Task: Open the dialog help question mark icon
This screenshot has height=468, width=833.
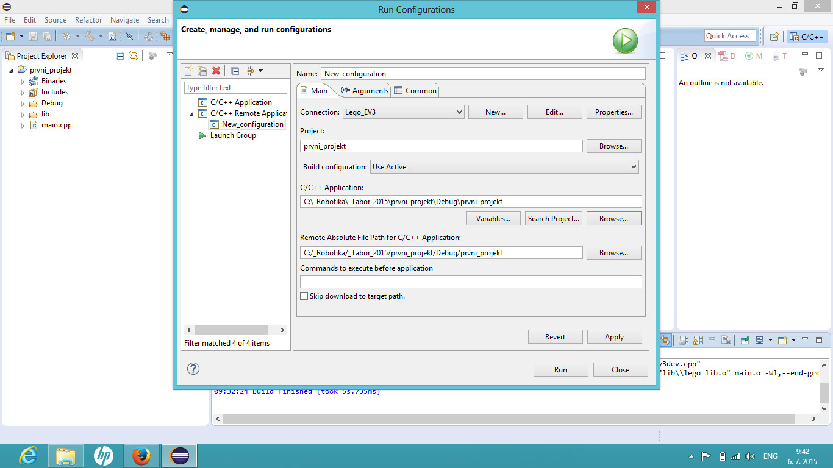Action: pyautogui.click(x=193, y=369)
